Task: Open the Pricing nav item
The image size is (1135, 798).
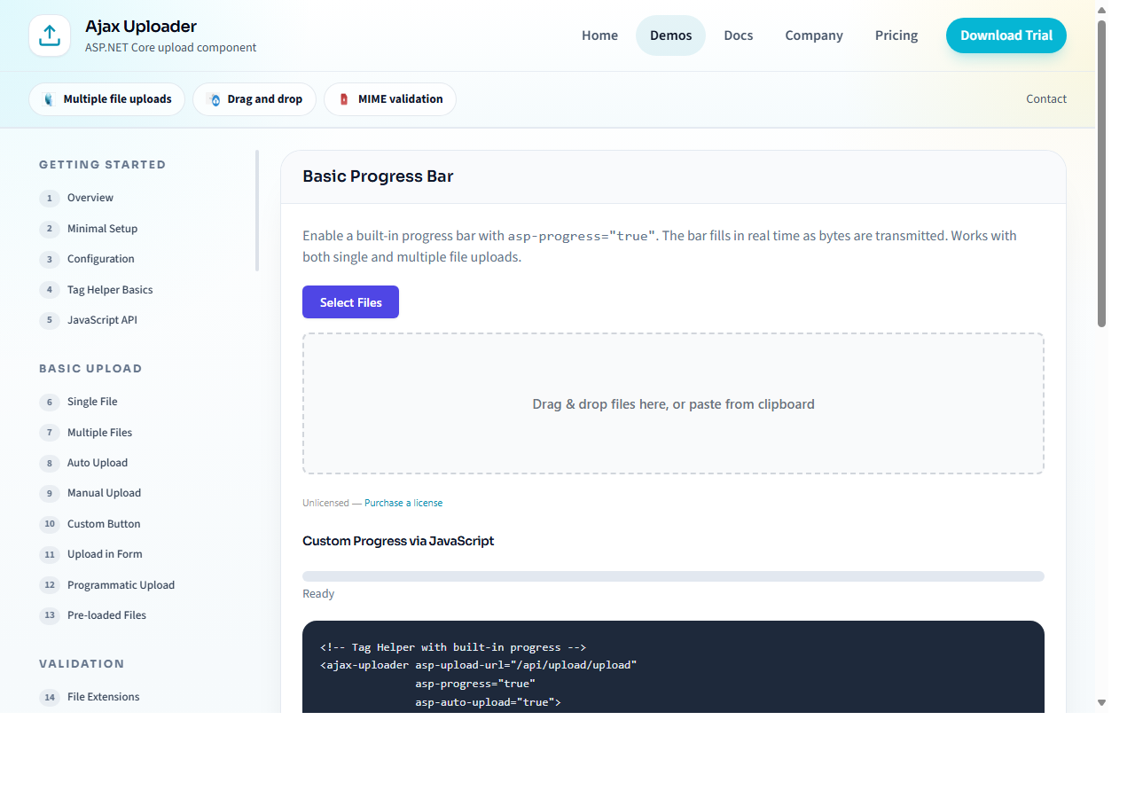Action: point(896,35)
